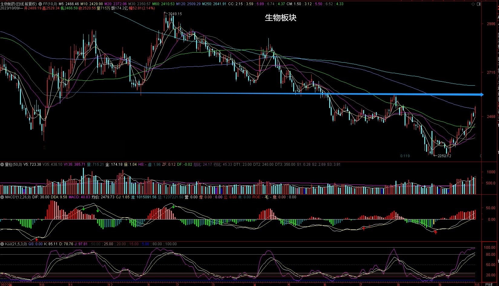Select the V135: 385.71 volume average
The image size is (499, 286).
click(74, 164)
